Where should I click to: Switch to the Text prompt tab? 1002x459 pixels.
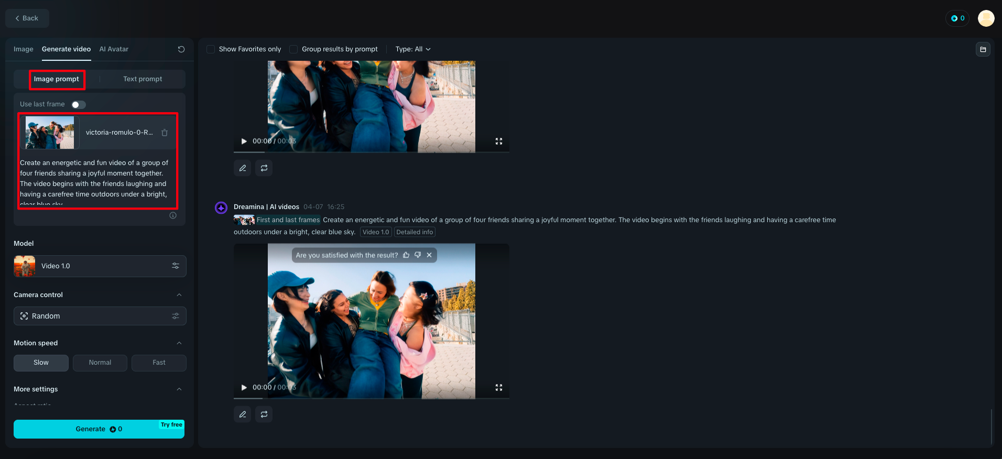(x=143, y=79)
